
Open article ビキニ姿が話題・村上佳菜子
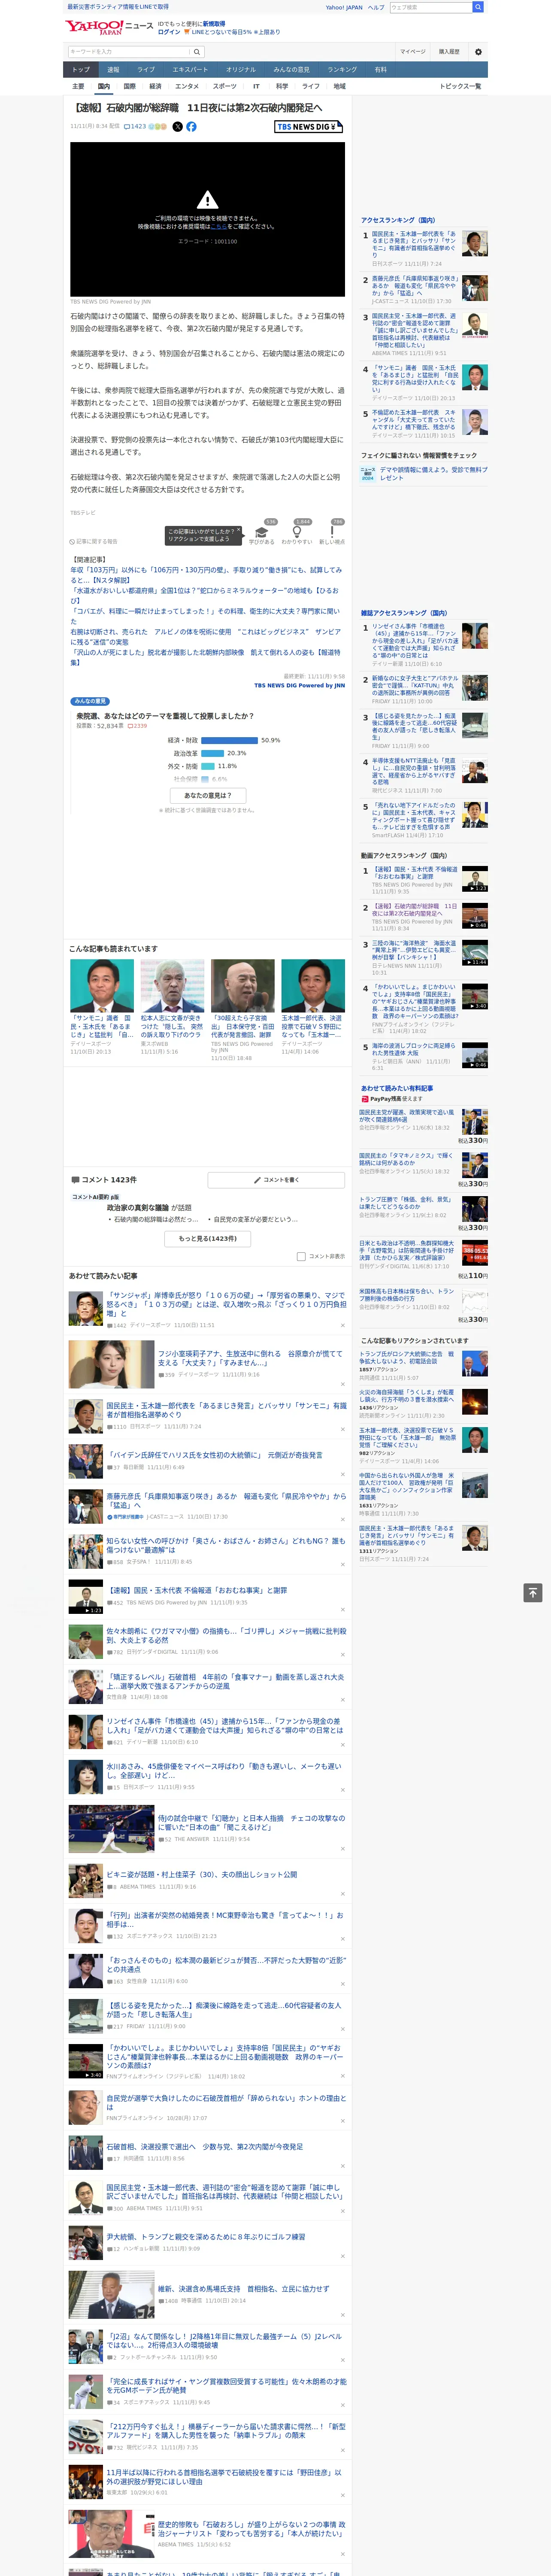(202, 1874)
